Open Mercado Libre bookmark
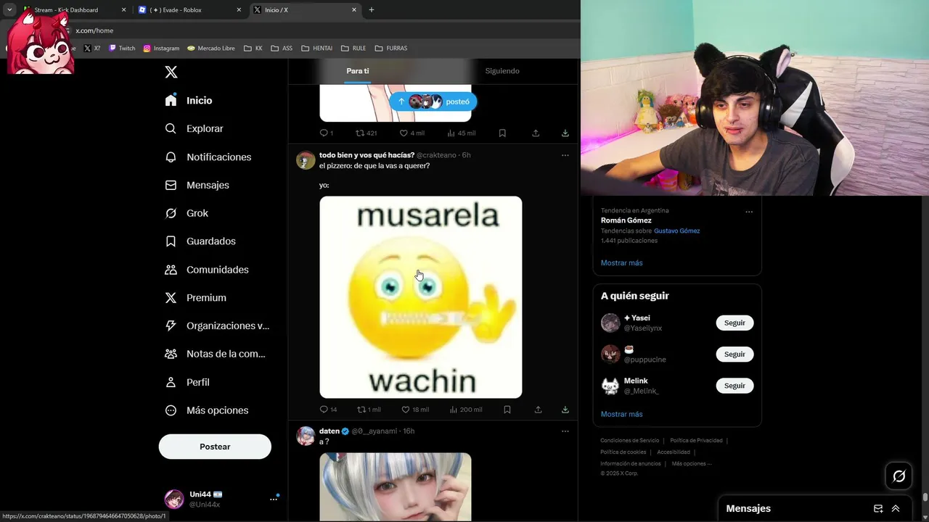 point(211,48)
